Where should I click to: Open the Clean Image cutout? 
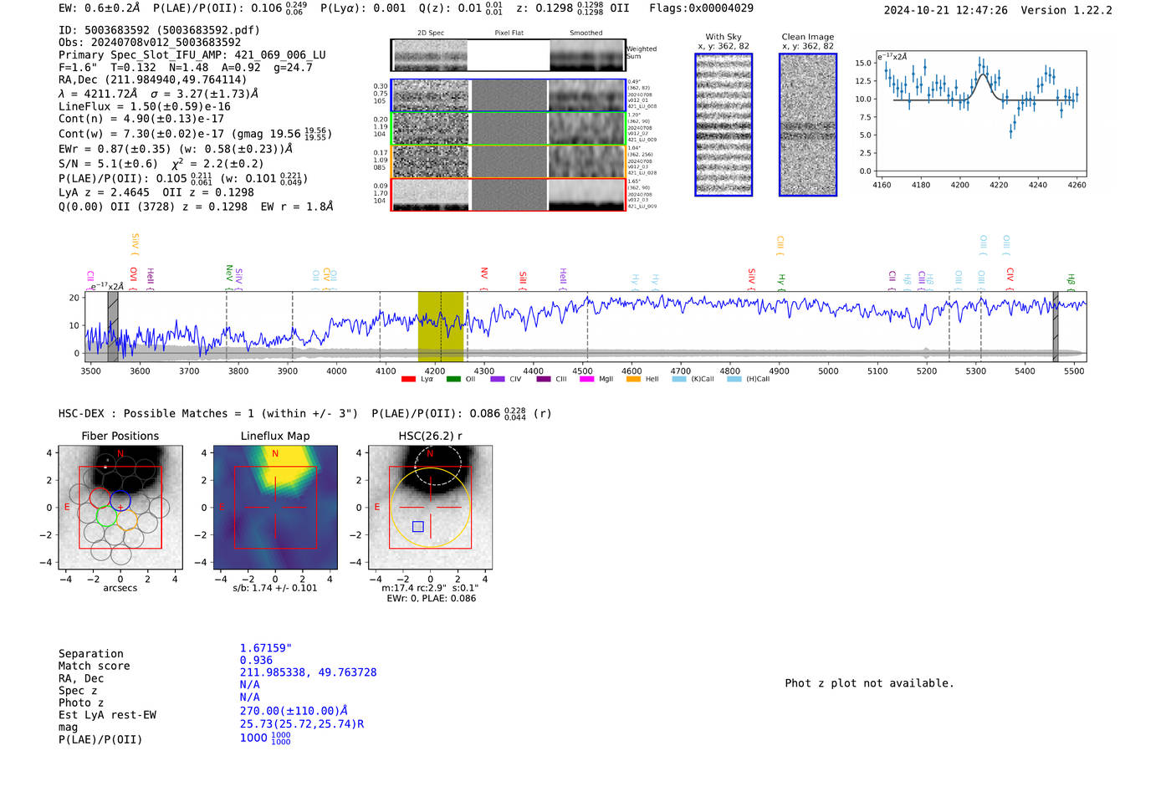(x=807, y=125)
